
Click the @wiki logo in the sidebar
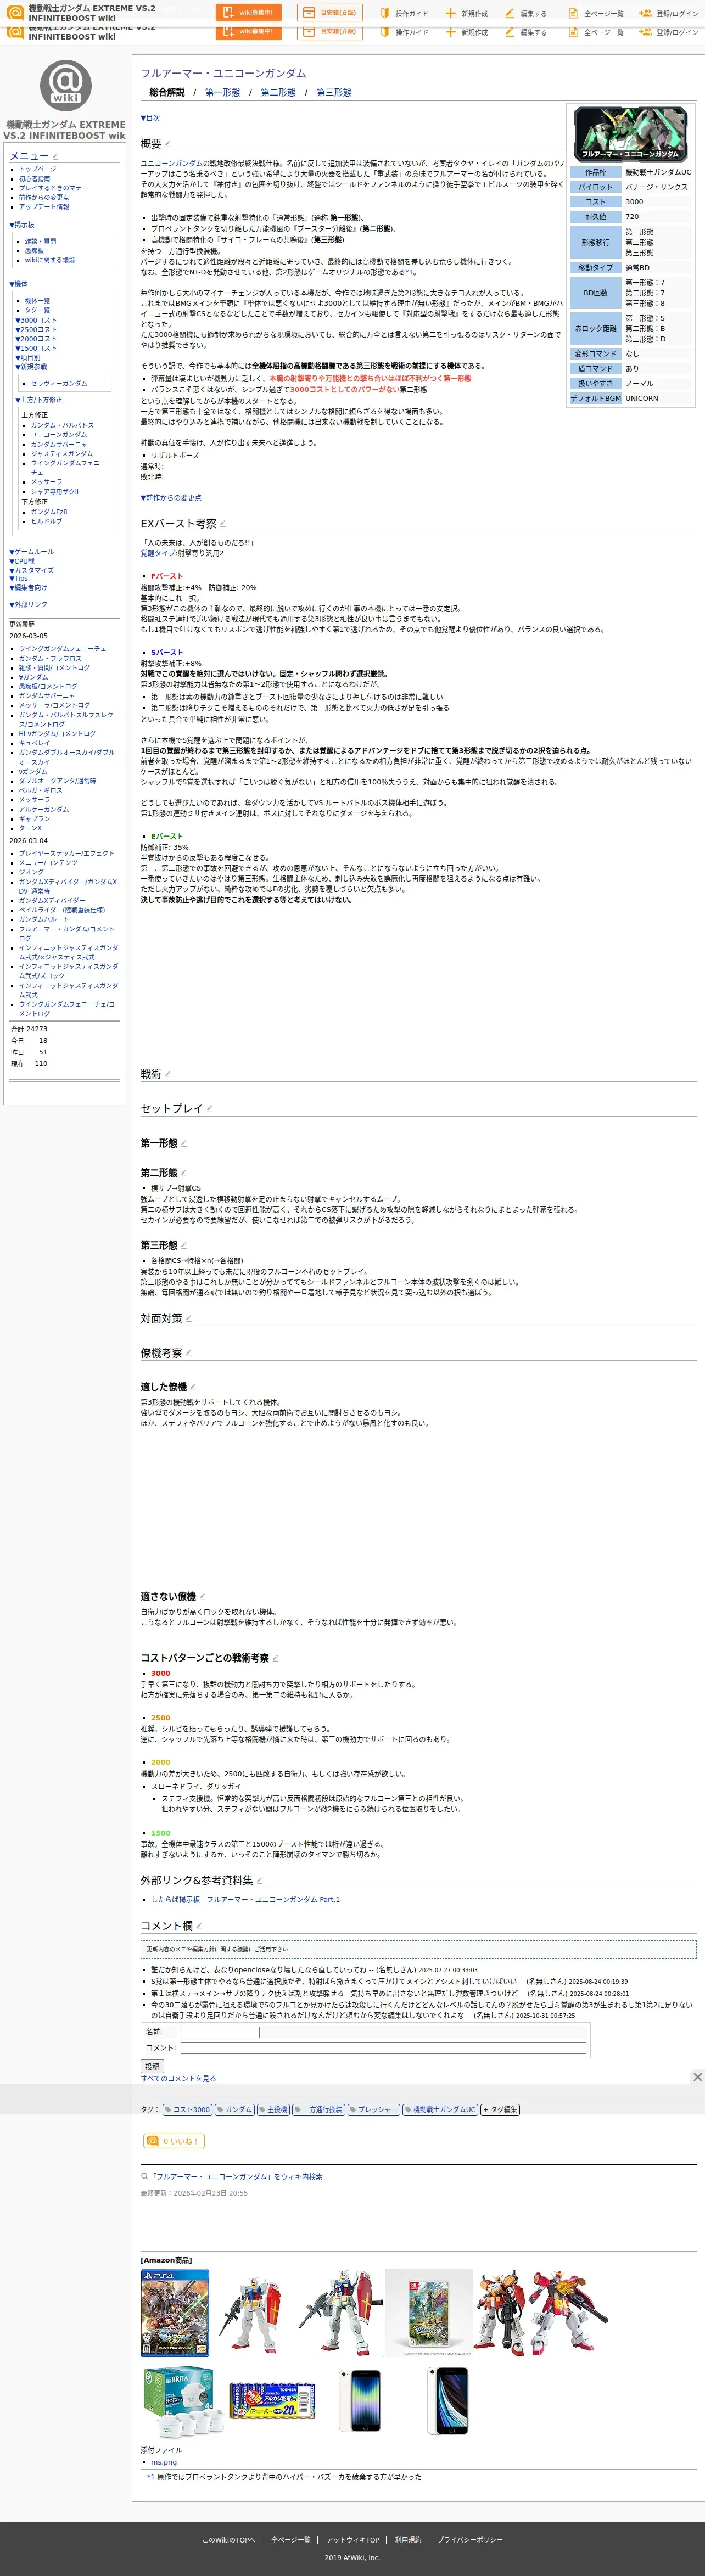click(x=66, y=85)
